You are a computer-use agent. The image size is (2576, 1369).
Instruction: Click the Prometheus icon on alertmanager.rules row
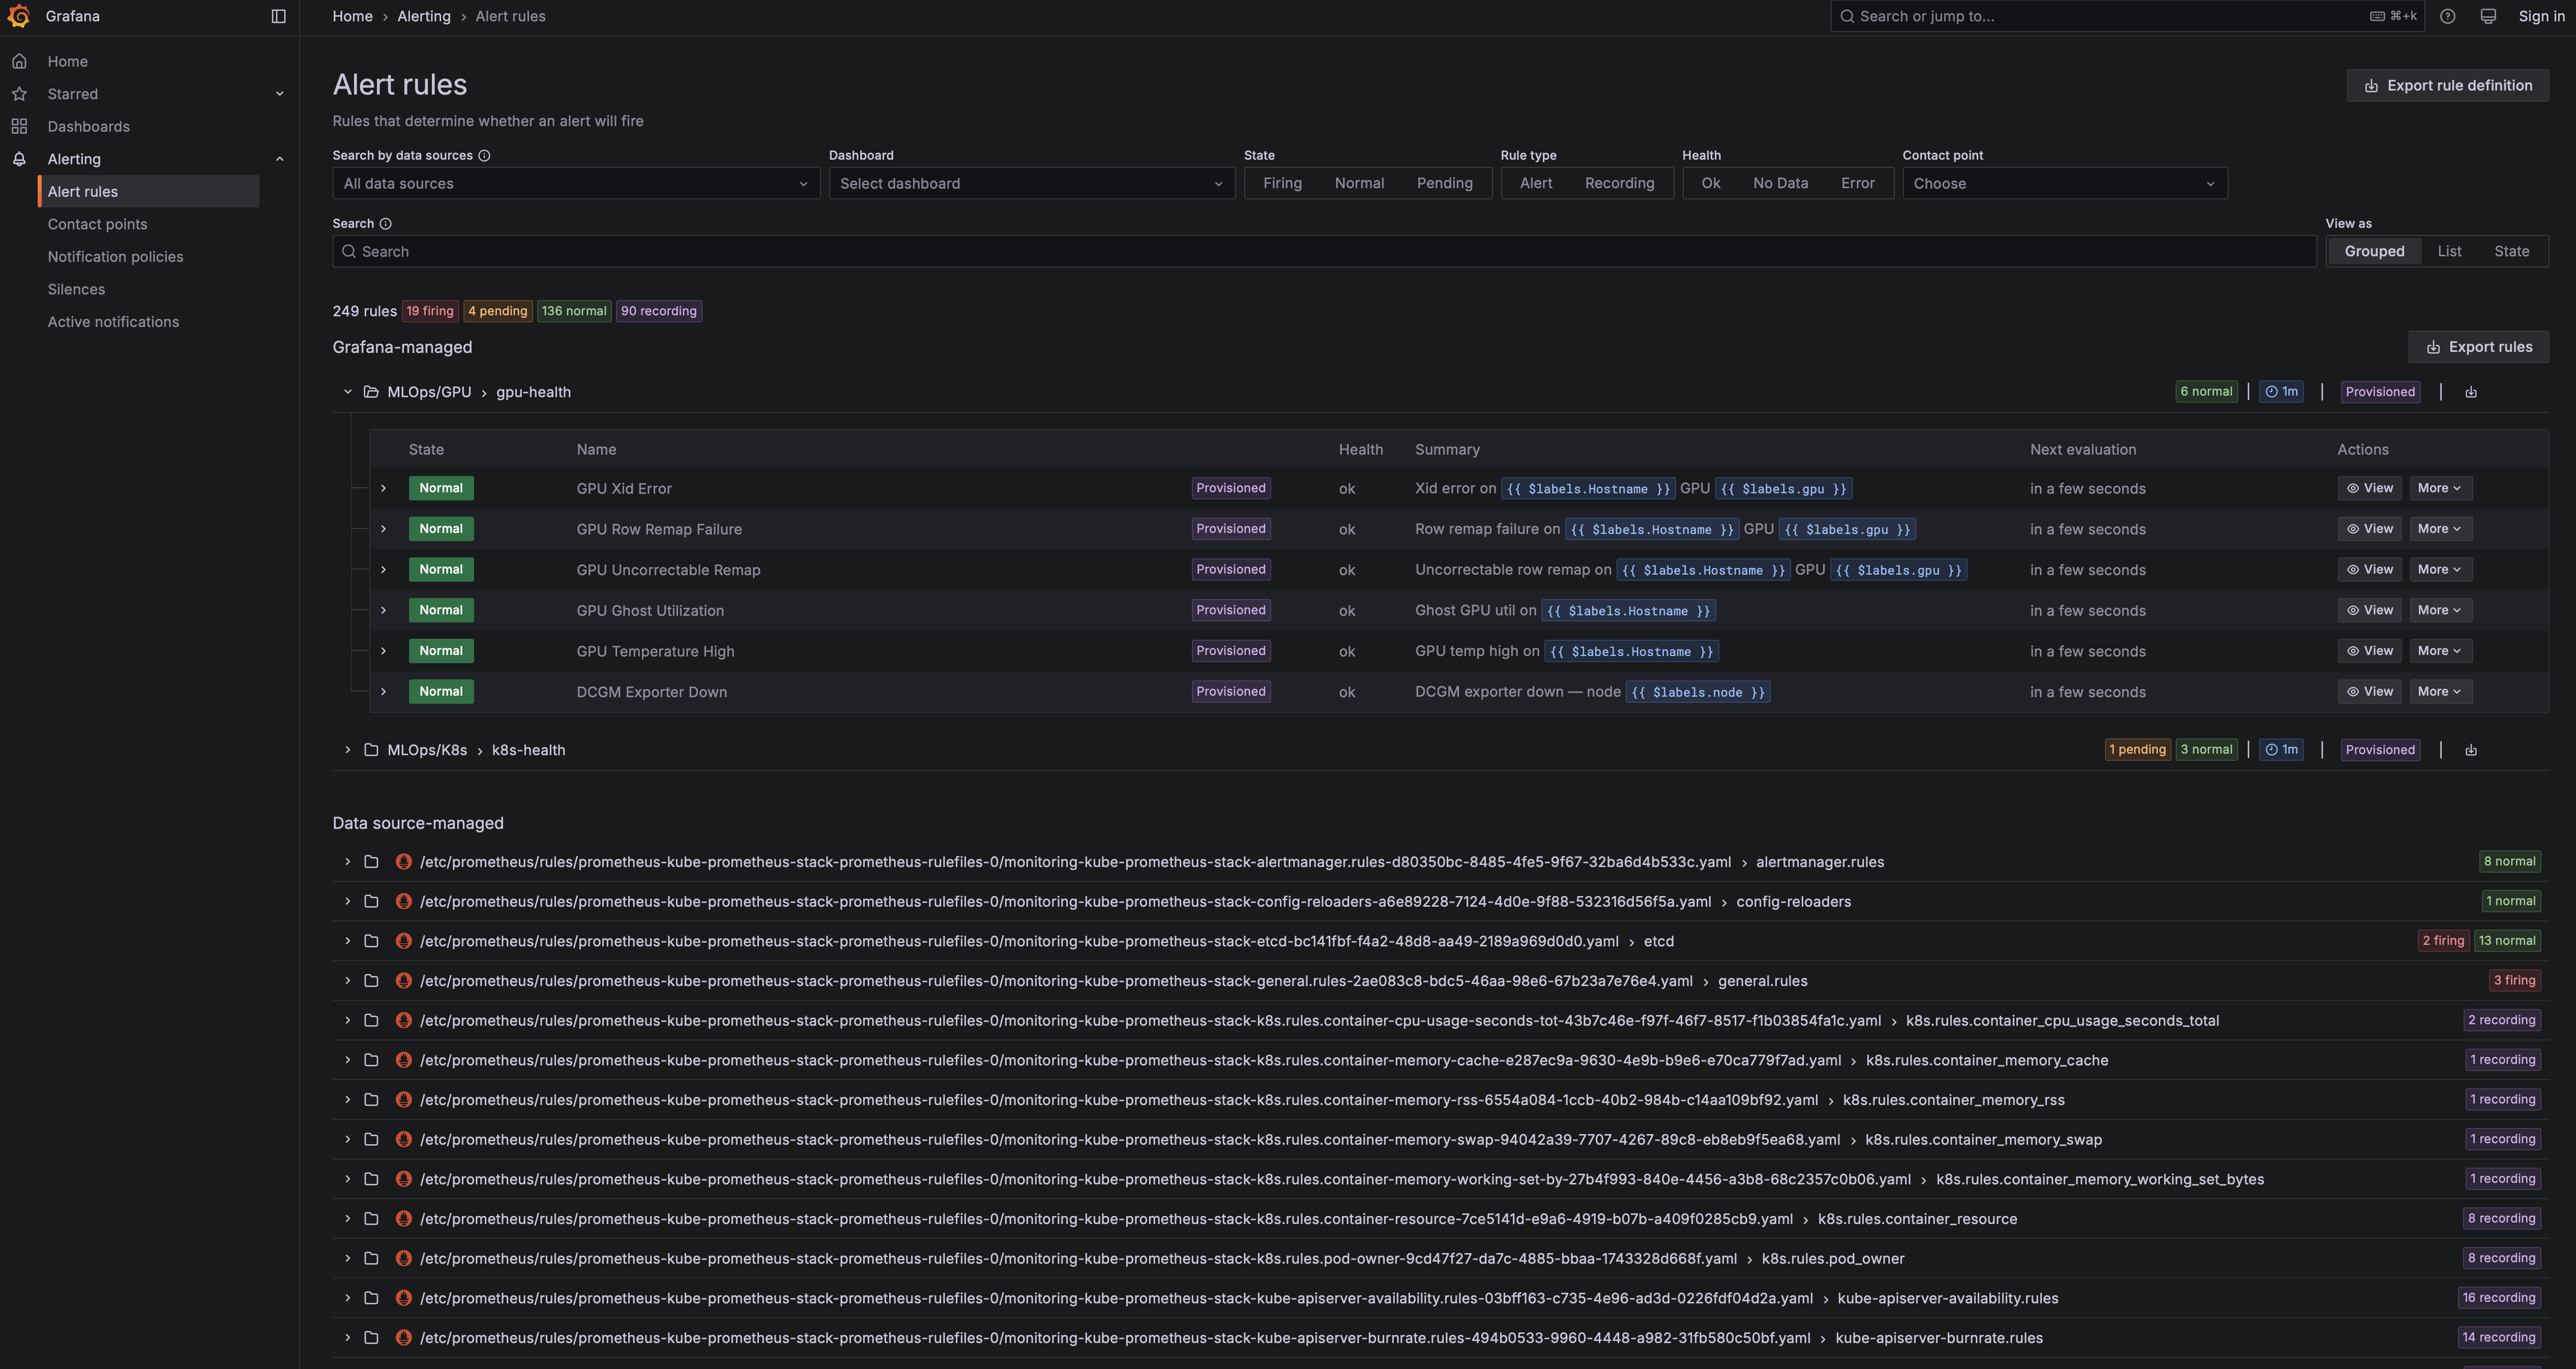tap(404, 862)
